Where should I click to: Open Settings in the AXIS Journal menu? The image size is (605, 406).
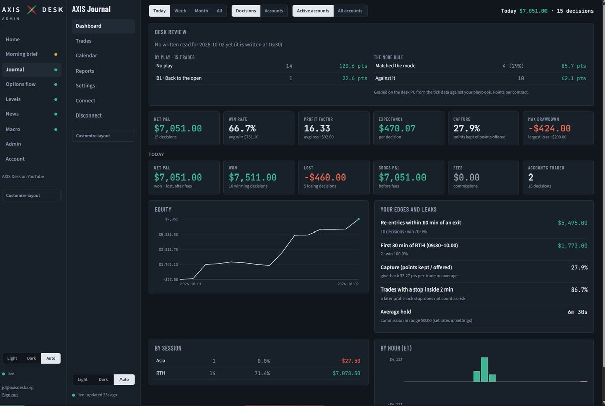(103, 86)
